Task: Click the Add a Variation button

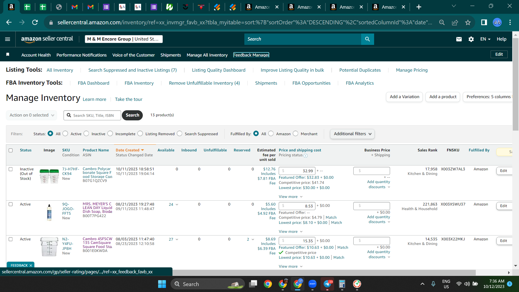Action: point(404,97)
